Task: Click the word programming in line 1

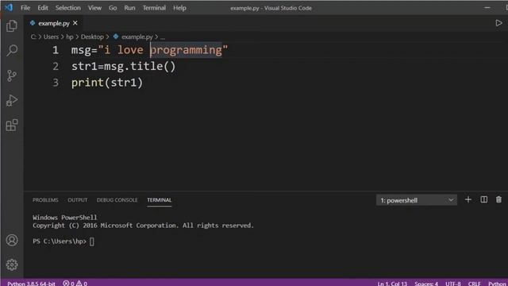Action: (x=186, y=50)
